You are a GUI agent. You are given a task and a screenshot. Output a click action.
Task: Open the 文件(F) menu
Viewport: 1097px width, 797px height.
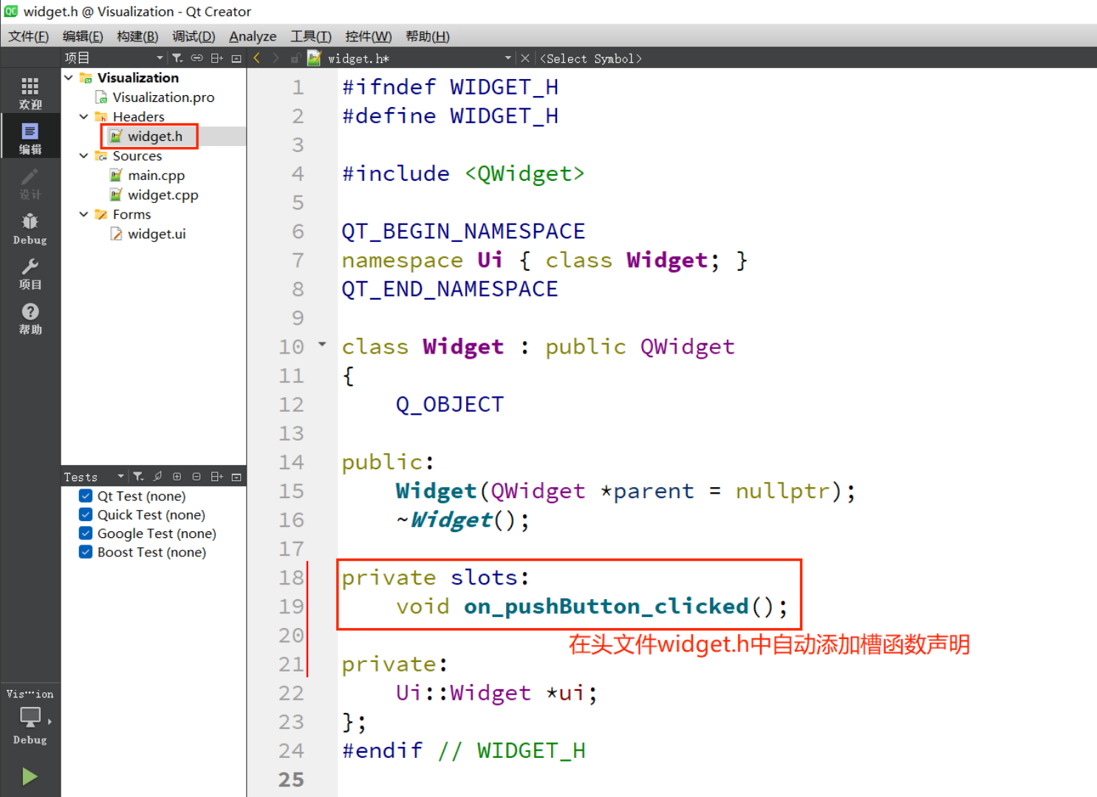click(28, 36)
